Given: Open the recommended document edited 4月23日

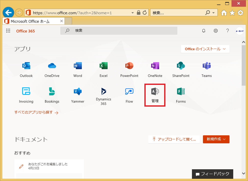Looking at the screenshot, I should (x=49, y=169).
